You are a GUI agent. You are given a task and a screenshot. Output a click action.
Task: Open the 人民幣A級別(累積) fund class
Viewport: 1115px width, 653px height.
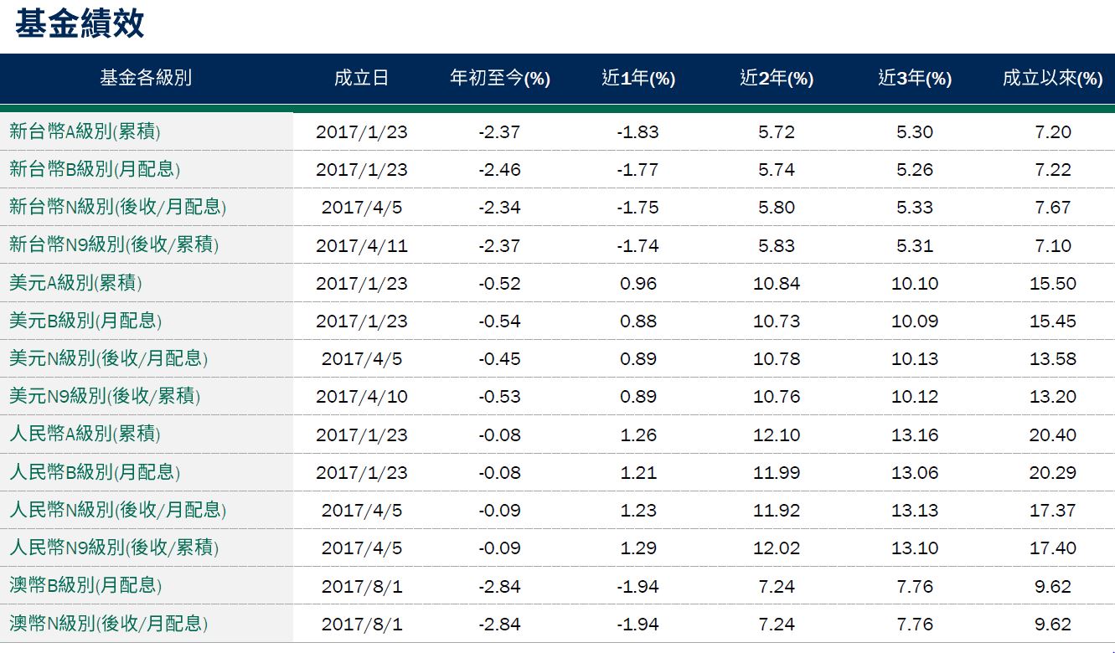85,434
